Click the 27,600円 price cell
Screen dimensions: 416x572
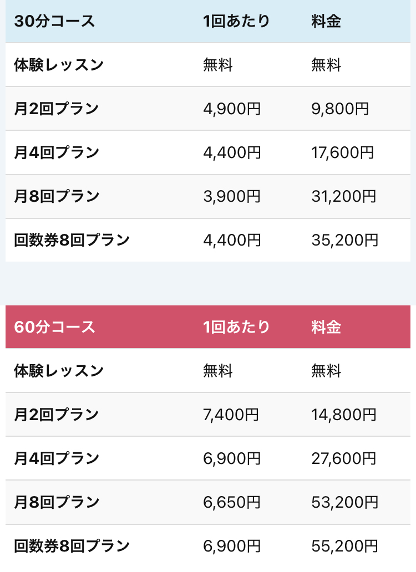(x=344, y=458)
